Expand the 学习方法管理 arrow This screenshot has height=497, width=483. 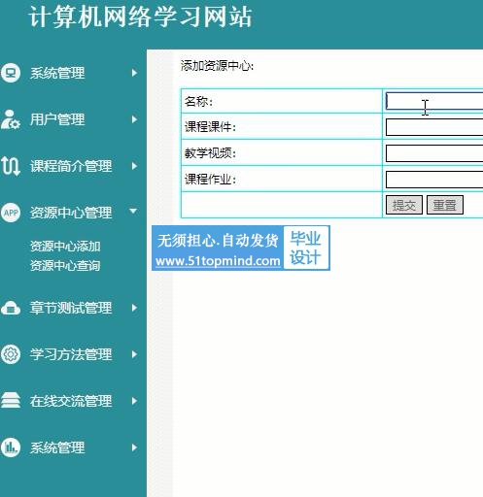click(x=134, y=354)
